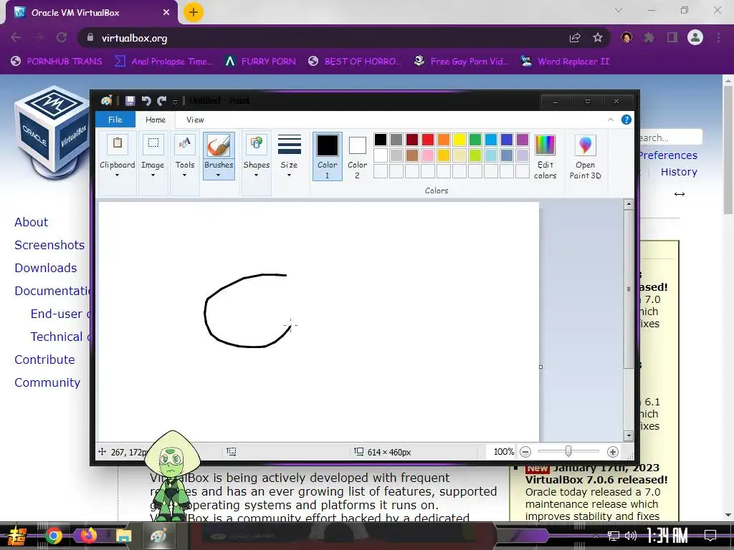Click Paint's vertical scrollbar up arrow
Image resolution: width=734 pixels, height=550 pixels.
tap(629, 204)
